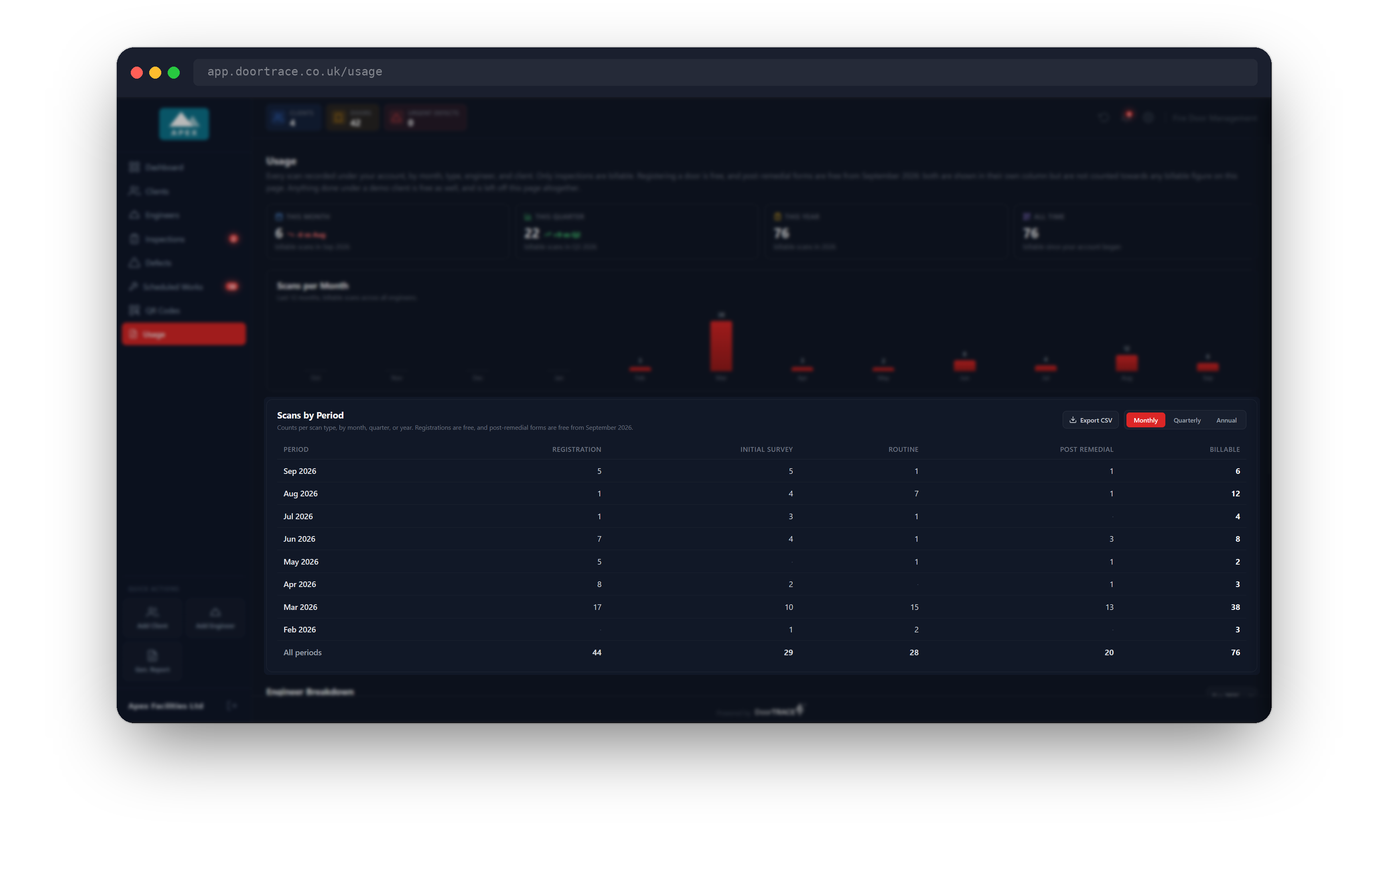Image resolution: width=1388 pixels, height=890 pixels.
Task: Open the highlighted Usage sidebar item
Action: pos(184,334)
